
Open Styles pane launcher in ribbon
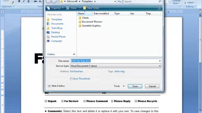pyautogui.click(x=180, y=6)
